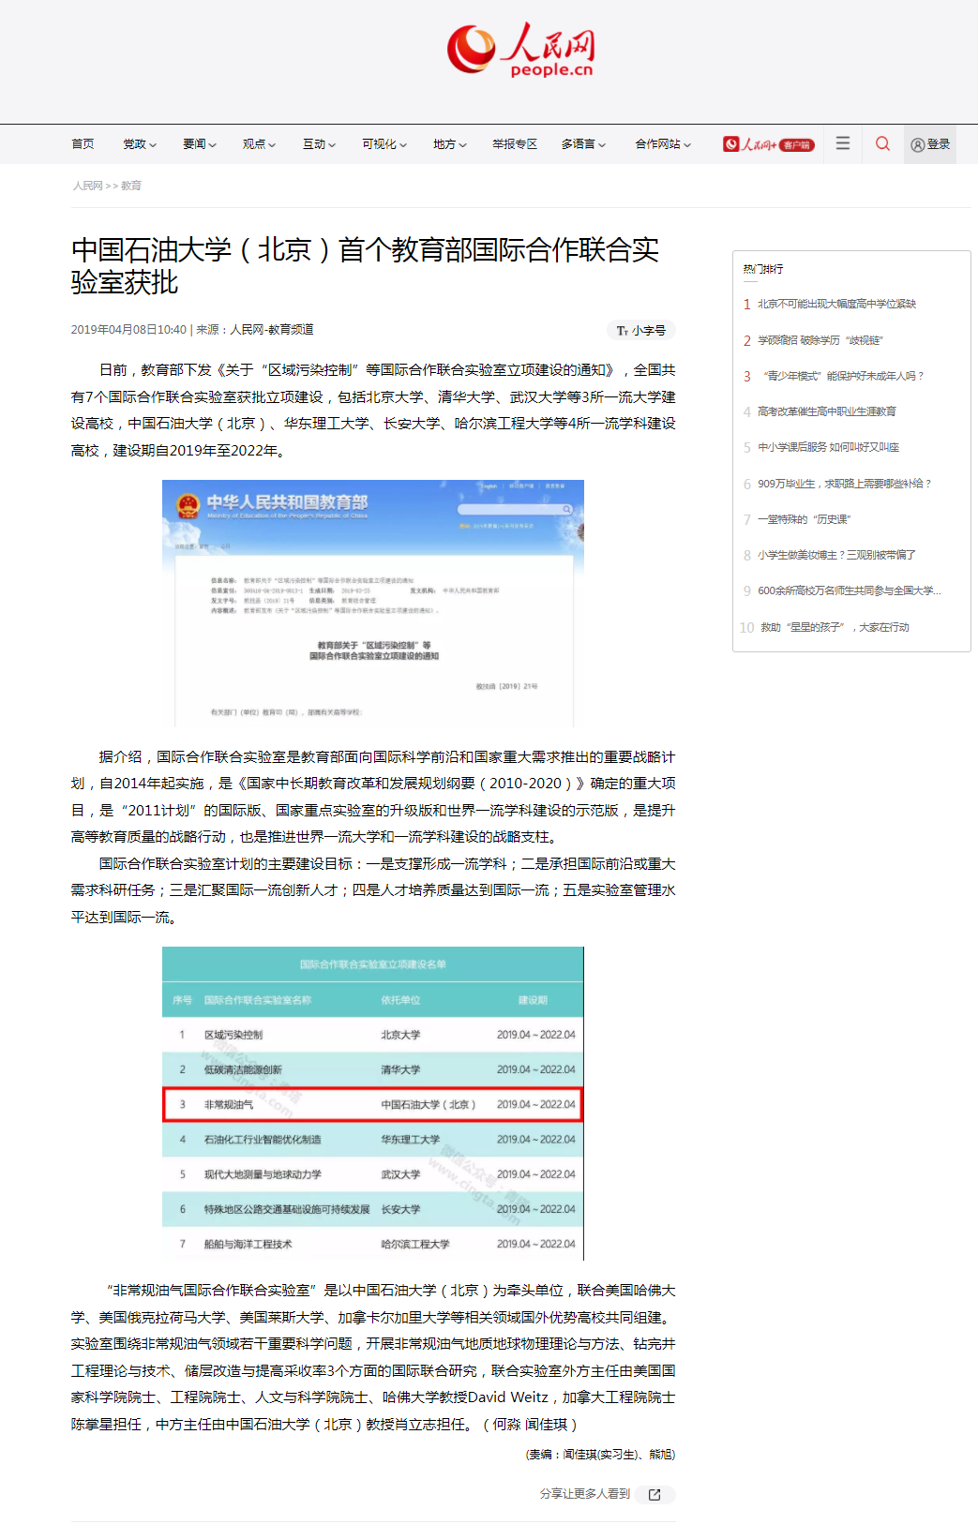
Task: Click the 教育 breadcrumb link
Action: [131, 186]
